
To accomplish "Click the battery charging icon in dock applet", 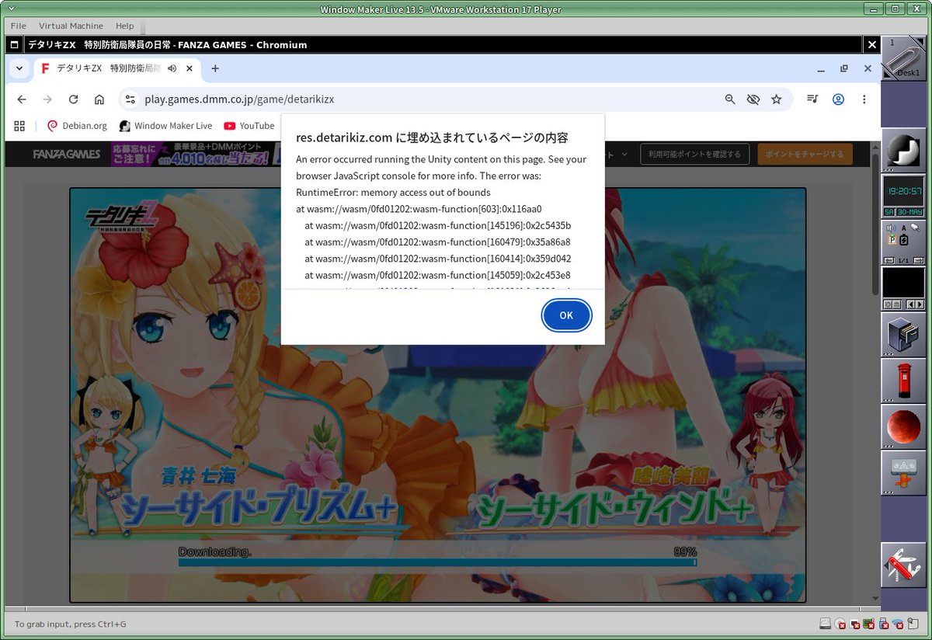I will tap(903, 239).
